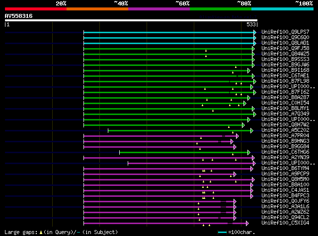Select the UniRef100_C4JAS1 label
The height and width of the screenshot is (236, 318).
[x=285, y=190]
